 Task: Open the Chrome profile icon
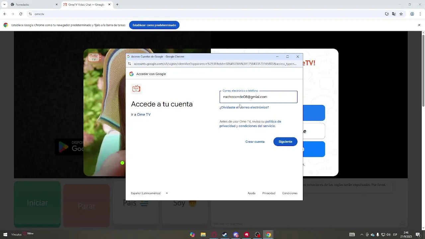[412, 14]
